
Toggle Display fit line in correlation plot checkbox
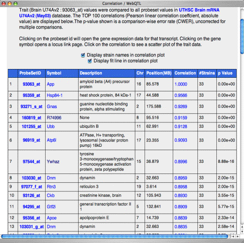pos(90,61)
